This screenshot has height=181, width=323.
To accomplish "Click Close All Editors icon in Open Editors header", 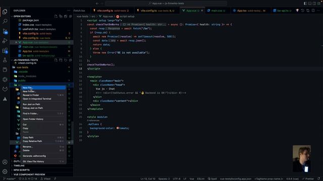I will [71, 16].
